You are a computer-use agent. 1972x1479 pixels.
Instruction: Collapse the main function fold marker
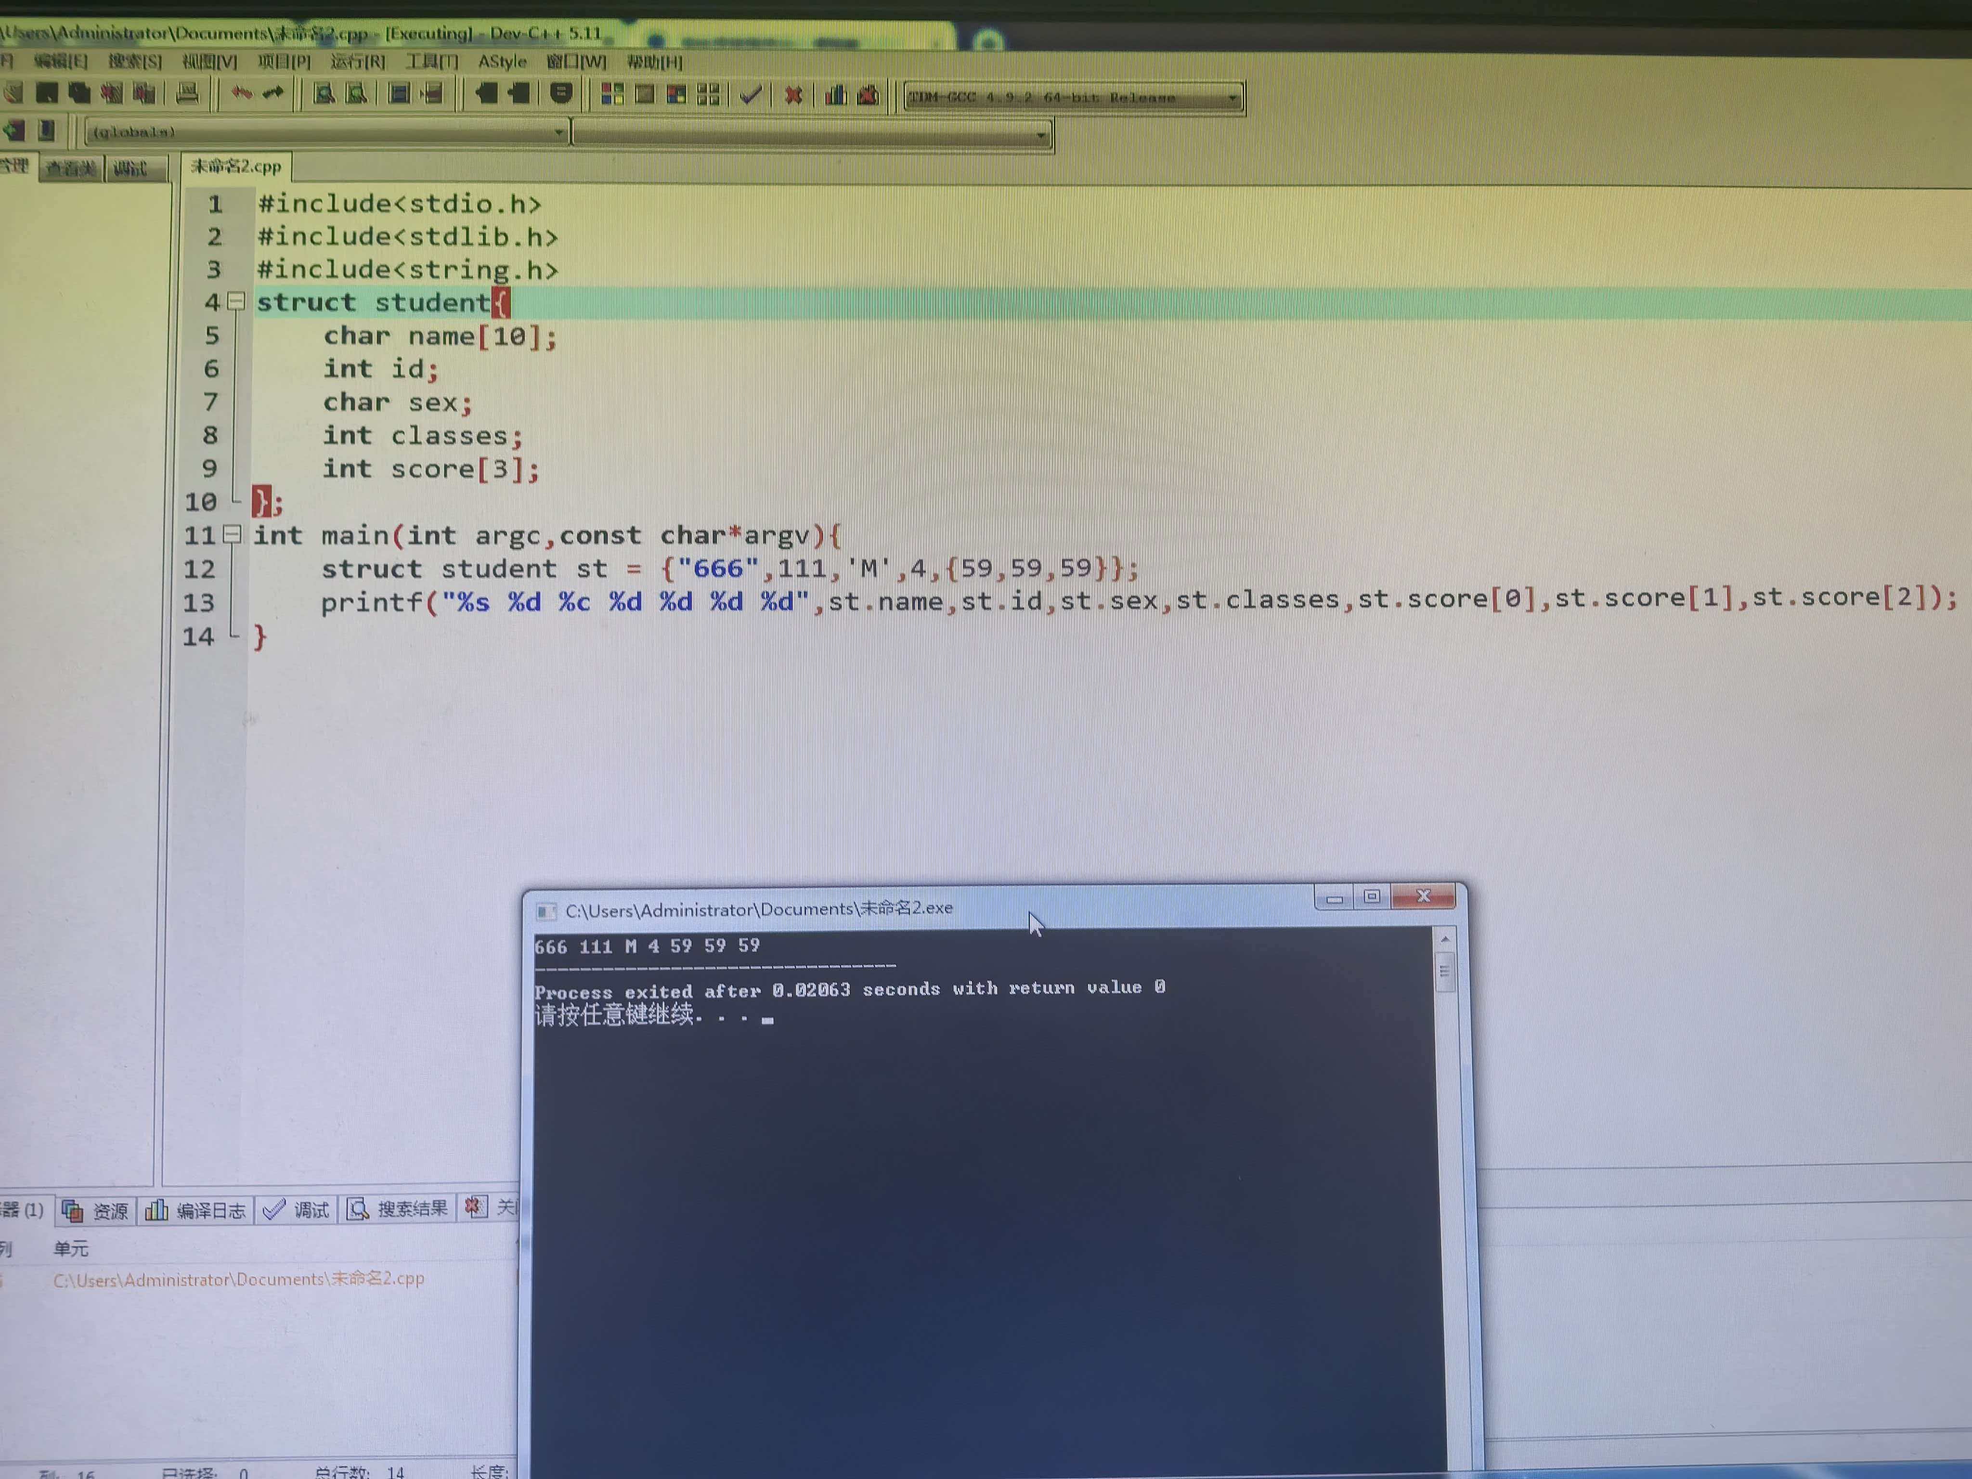[x=232, y=534]
